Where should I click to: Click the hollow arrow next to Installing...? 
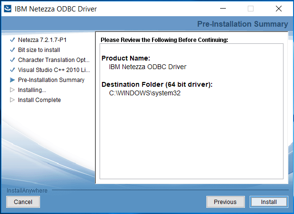click(12, 90)
